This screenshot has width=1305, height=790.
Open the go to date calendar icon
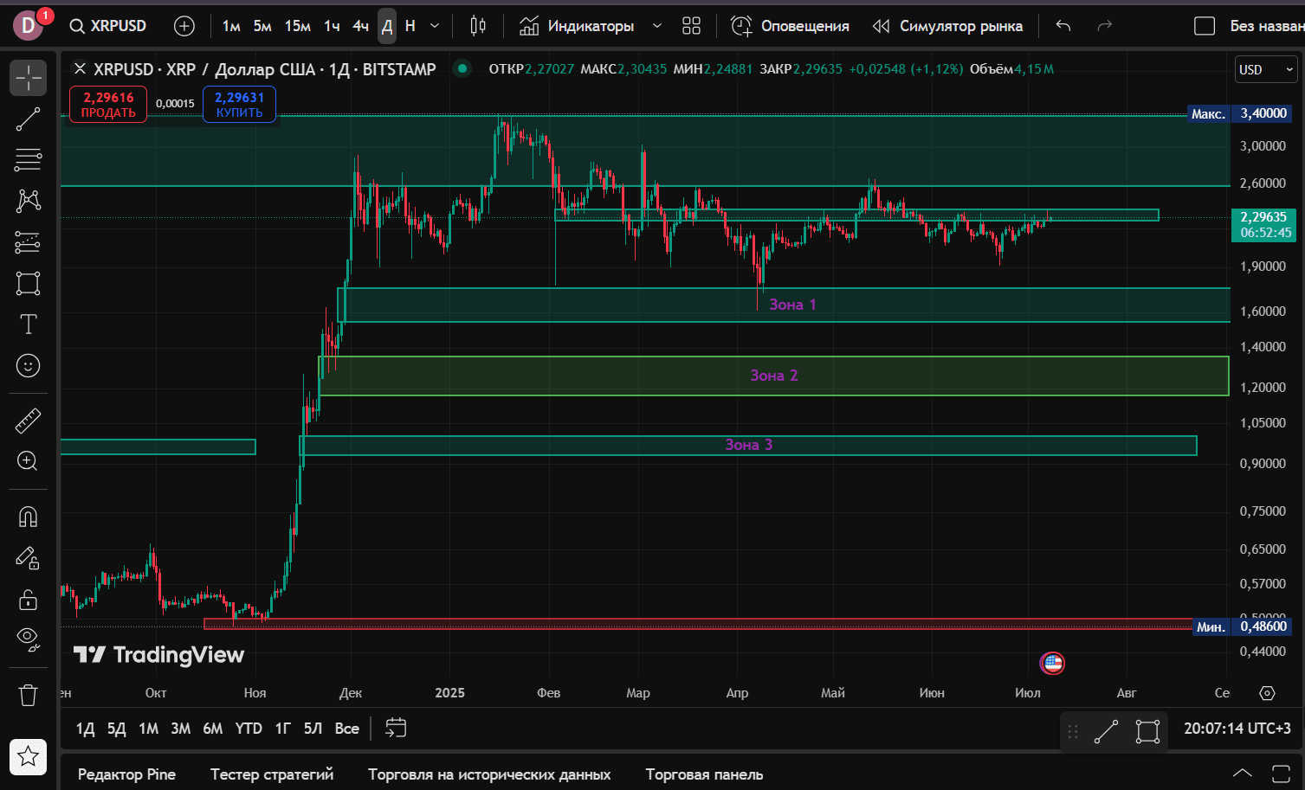pyautogui.click(x=396, y=729)
